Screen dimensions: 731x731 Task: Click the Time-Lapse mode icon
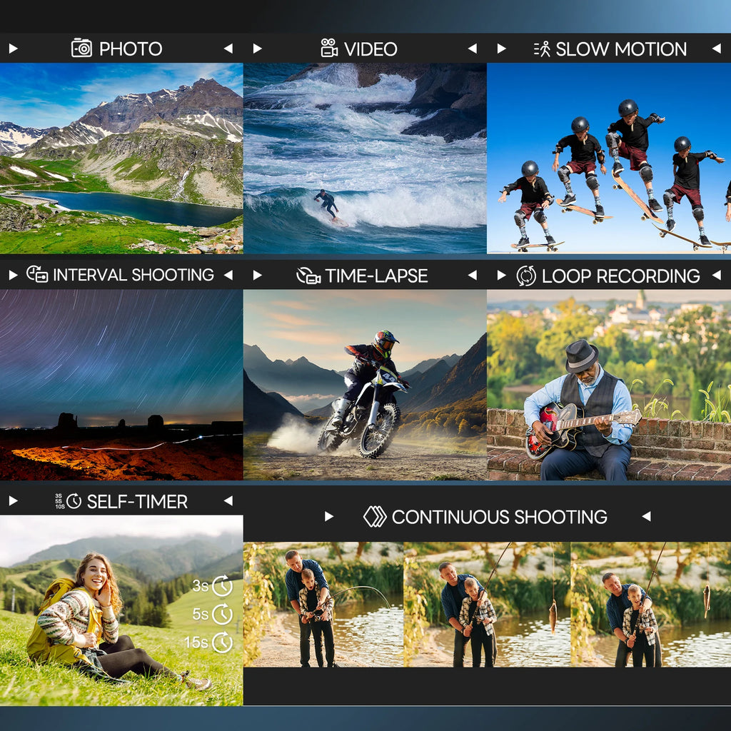(308, 275)
